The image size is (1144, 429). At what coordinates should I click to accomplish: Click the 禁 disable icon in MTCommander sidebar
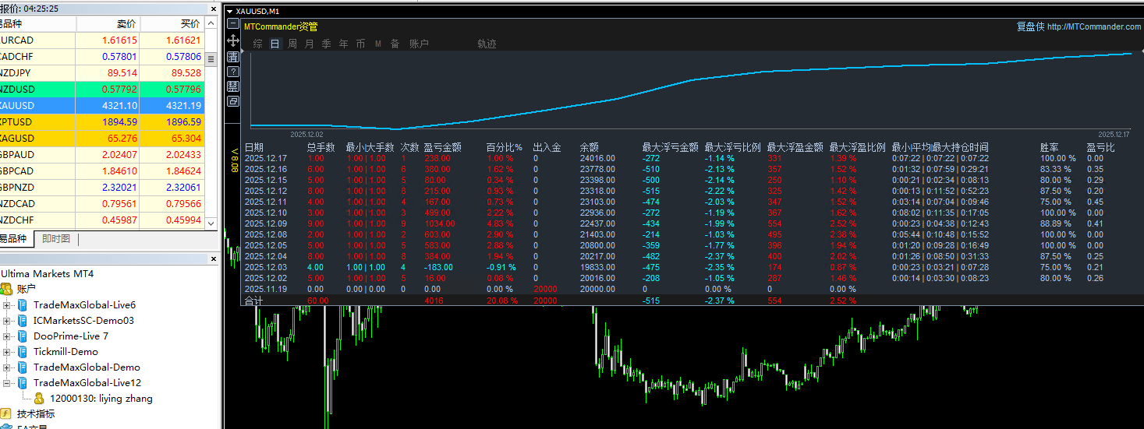(x=233, y=86)
